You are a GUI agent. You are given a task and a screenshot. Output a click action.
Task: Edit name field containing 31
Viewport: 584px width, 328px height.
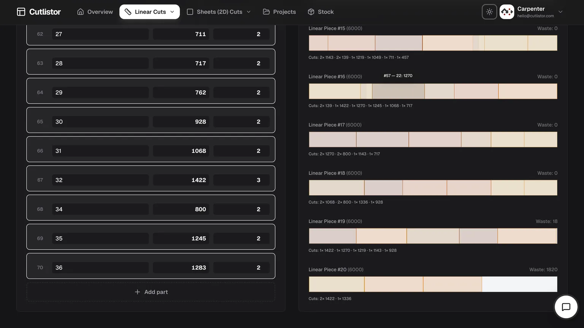pyautogui.click(x=100, y=151)
